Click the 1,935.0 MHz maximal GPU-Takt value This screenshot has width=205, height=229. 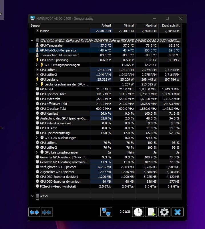click(x=148, y=89)
